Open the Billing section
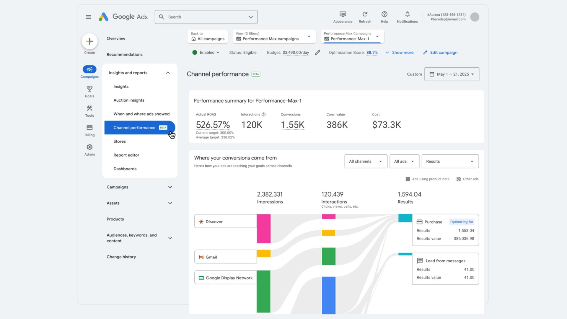Image resolution: width=567 pixels, height=319 pixels. pos(89,130)
